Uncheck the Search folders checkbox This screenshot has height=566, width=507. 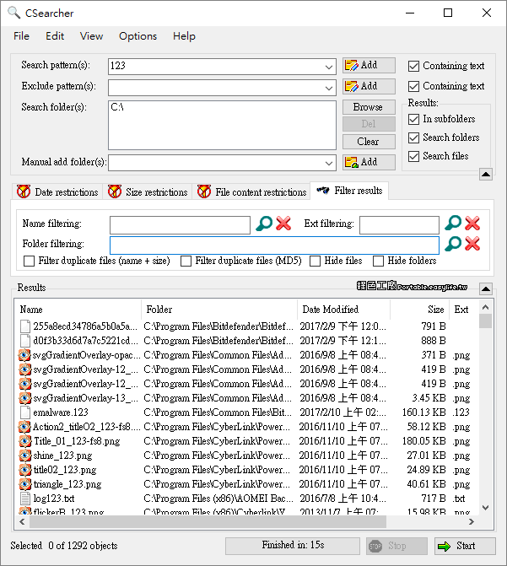(x=413, y=137)
